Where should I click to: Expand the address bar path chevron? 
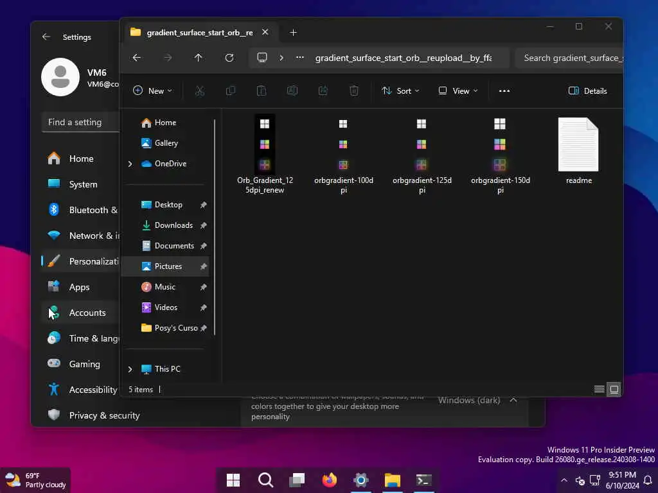[281, 58]
